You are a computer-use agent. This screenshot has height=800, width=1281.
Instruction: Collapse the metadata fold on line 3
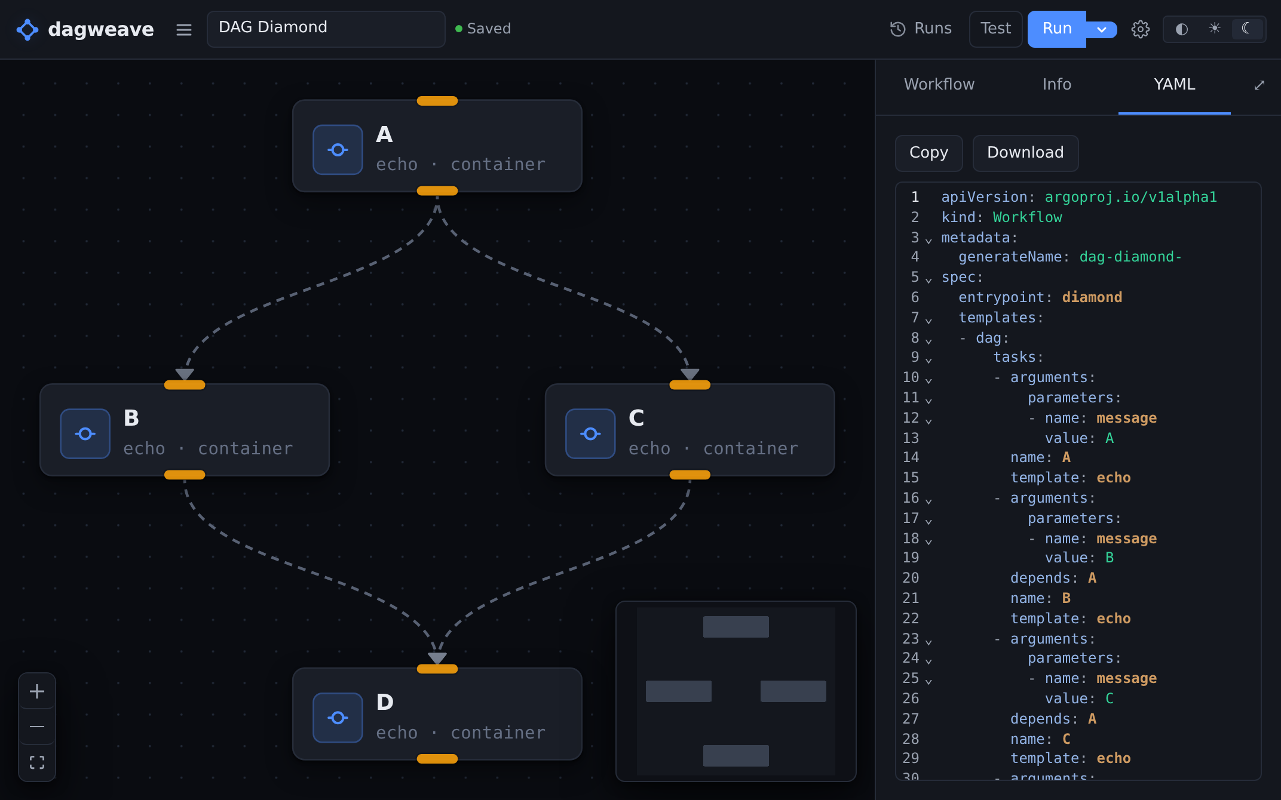[x=928, y=241]
